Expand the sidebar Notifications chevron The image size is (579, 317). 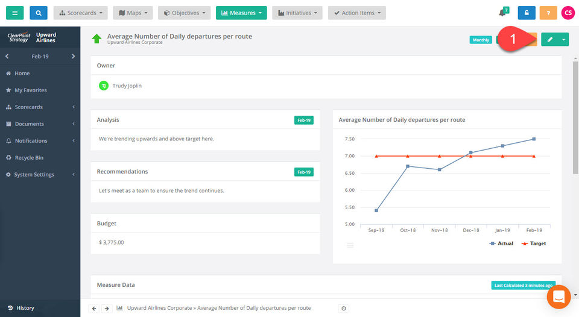pyautogui.click(x=74, y=140)
